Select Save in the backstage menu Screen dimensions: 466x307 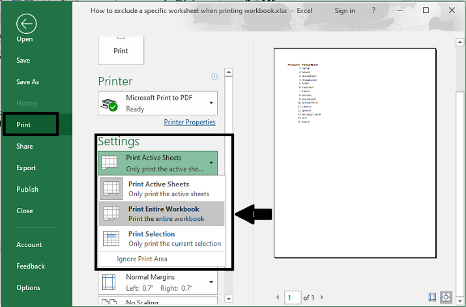click(x=23, y=61)
